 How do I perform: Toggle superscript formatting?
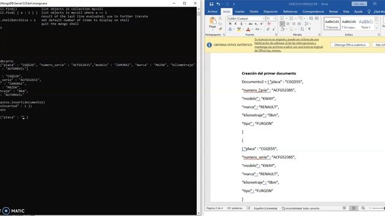pyautogui.click(x=262, y=24)
